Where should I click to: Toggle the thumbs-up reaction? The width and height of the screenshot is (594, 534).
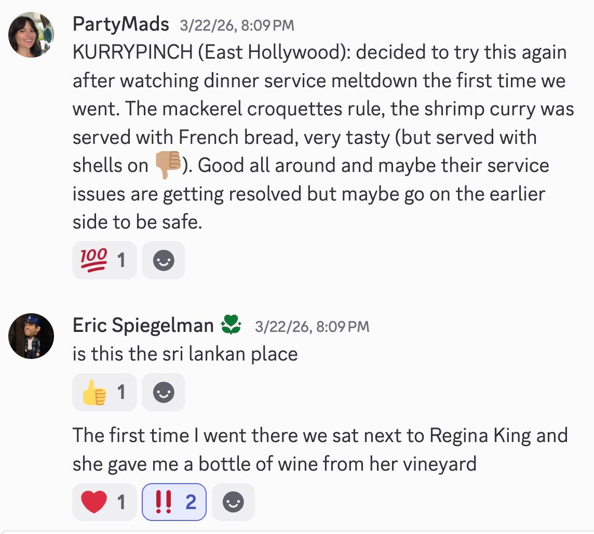tap(104, 392)
